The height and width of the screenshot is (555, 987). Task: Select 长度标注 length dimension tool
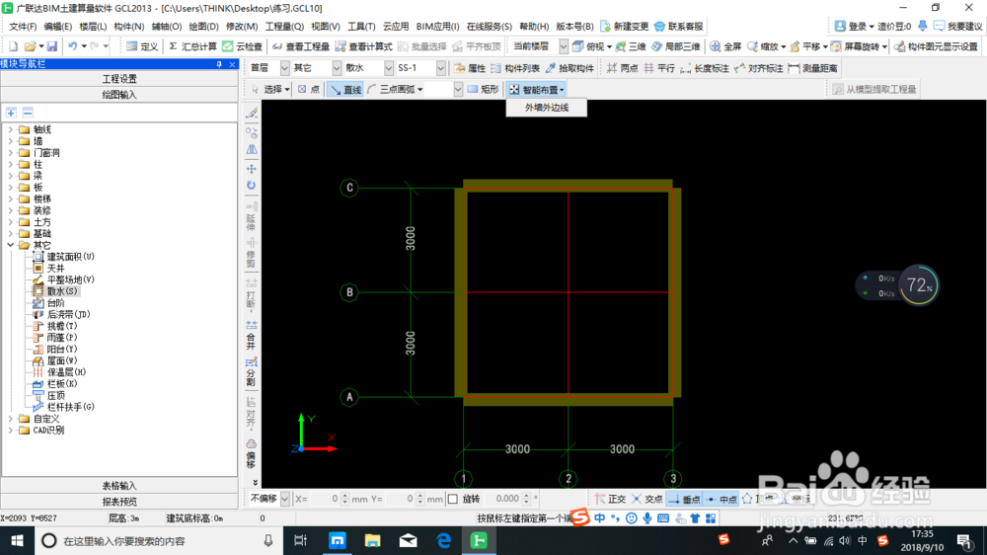(x=705, y=68)
